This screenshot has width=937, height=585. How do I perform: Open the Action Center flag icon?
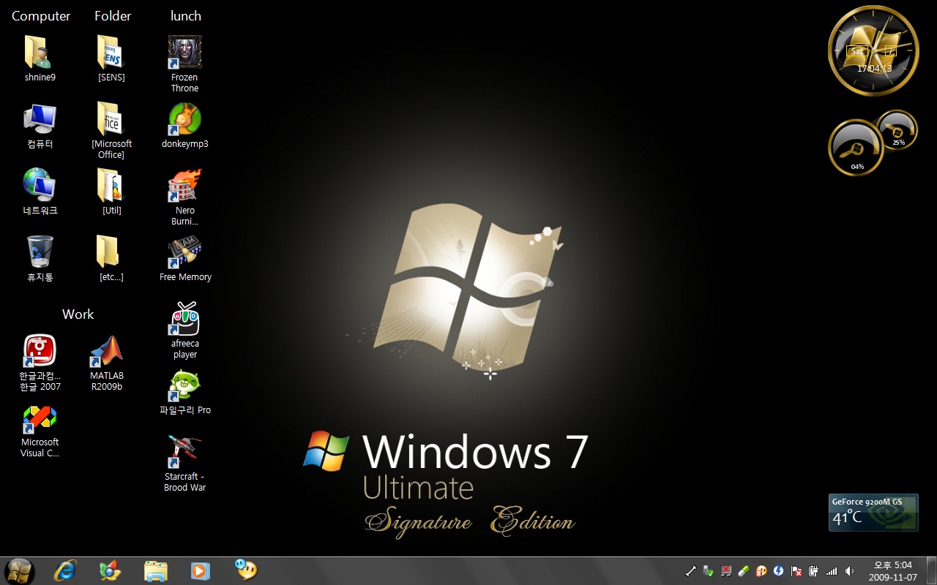pos(796,570)
